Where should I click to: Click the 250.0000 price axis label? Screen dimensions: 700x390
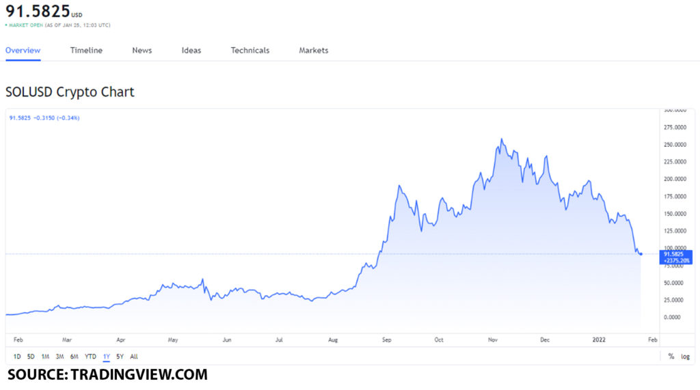click(x=675, y=145)
